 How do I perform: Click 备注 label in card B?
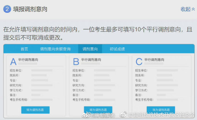click(76, 95)
